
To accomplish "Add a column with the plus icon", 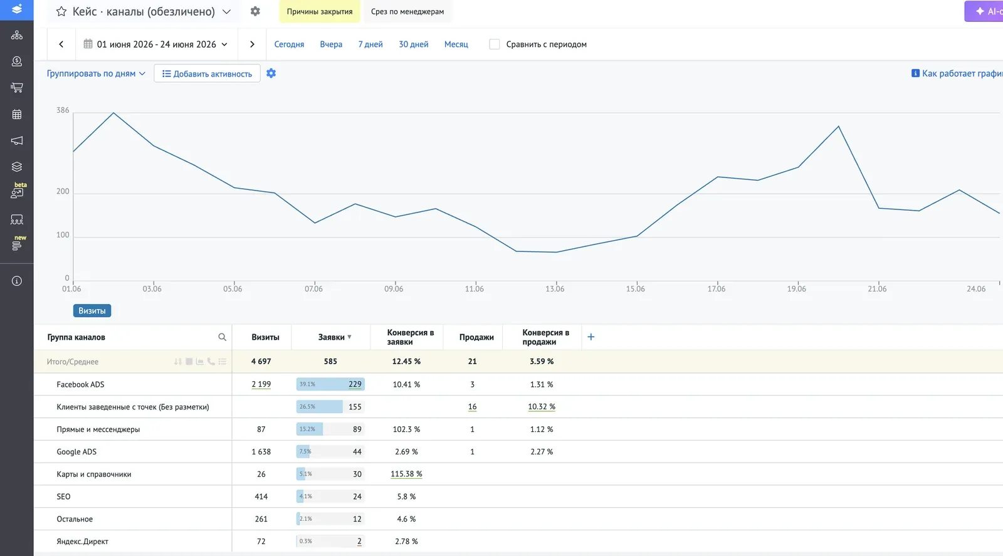I will 591,337.
